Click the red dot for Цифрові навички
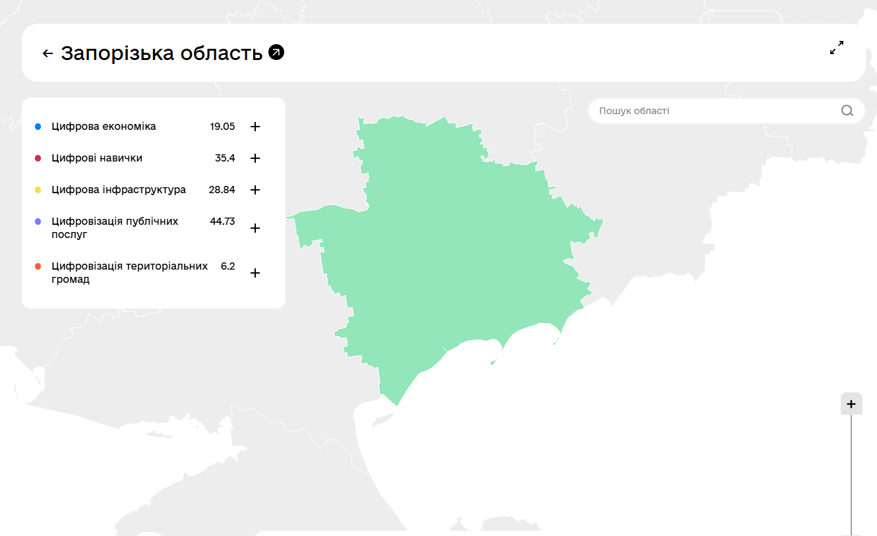877x536 pixels. 38,158
